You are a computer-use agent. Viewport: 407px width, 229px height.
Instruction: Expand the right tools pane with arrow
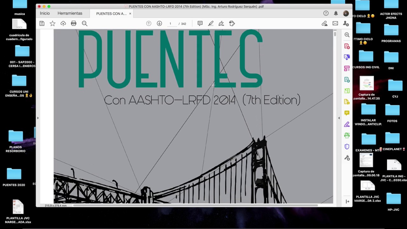[347, 201]
